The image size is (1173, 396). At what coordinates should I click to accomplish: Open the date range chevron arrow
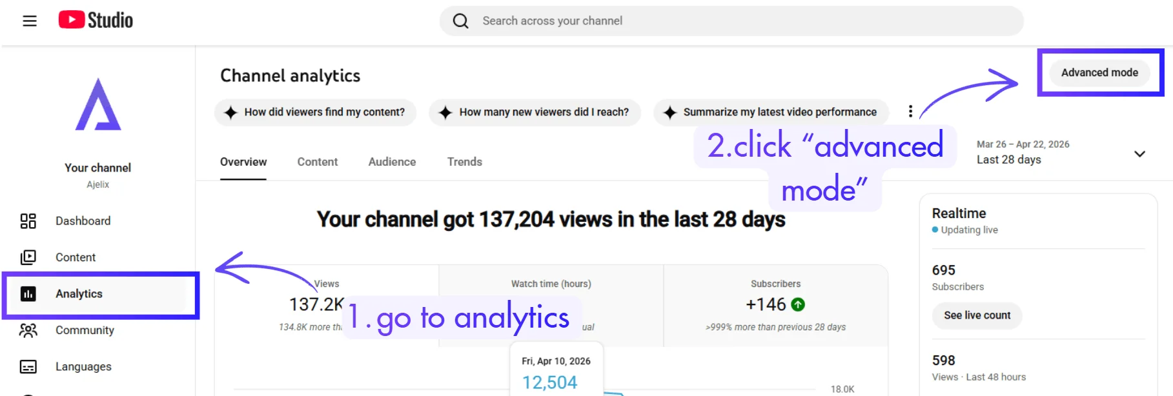pos(1139,153)
